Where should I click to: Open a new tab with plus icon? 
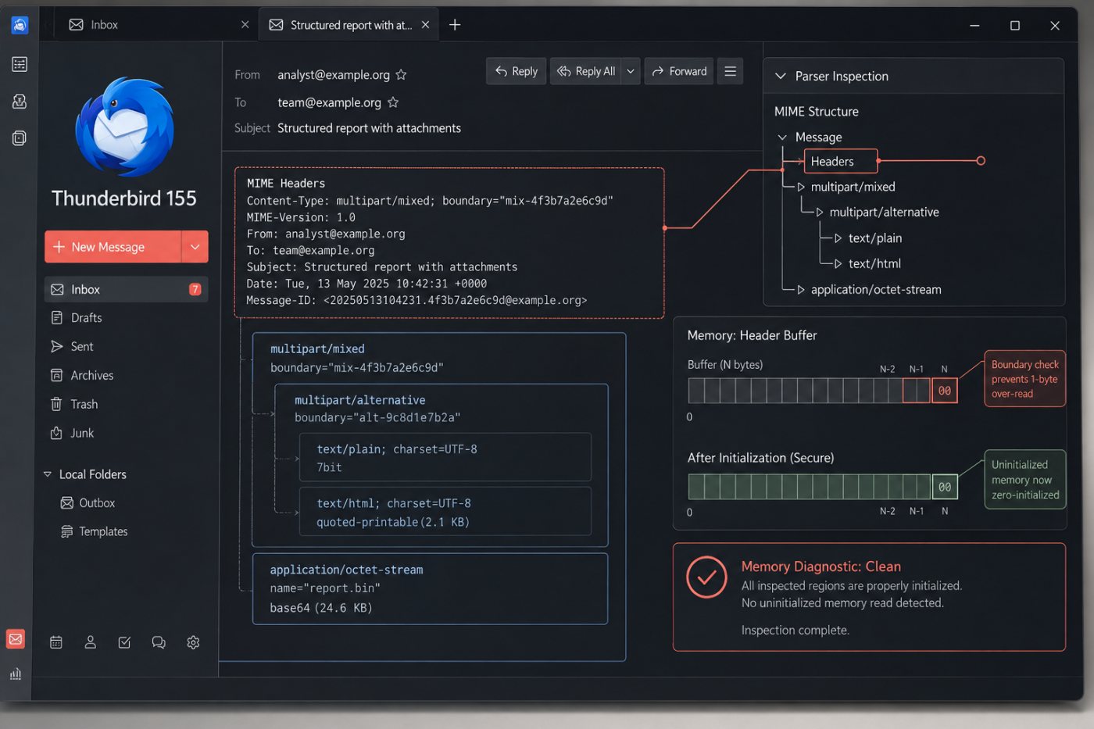pos(455,25)
